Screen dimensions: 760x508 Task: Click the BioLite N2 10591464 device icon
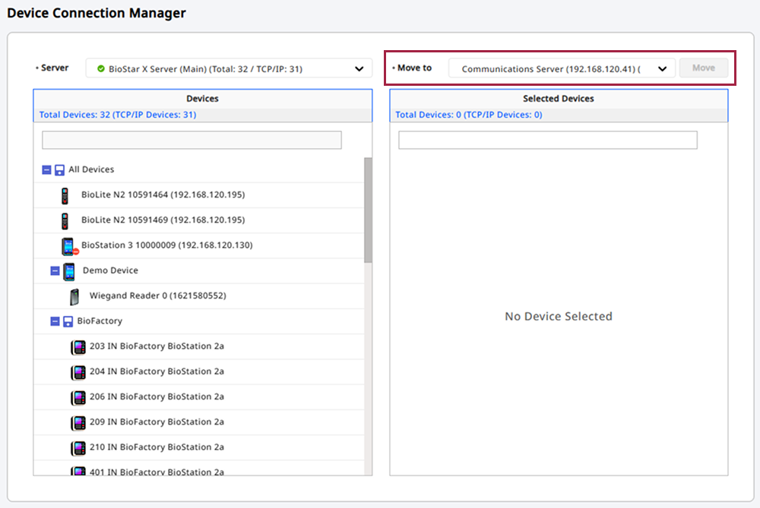pos(65,195)
